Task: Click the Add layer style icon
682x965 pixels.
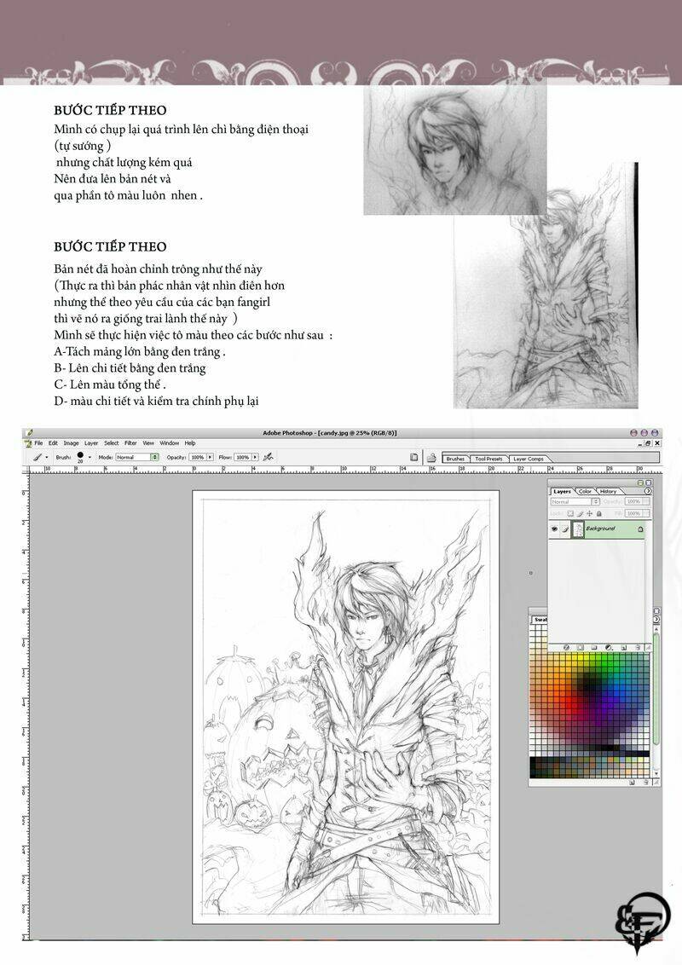Action: (x=565, y=648)
